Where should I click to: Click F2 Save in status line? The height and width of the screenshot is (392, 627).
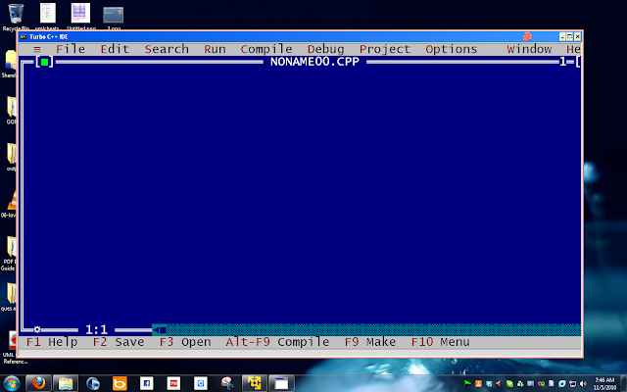click(119, 342)
